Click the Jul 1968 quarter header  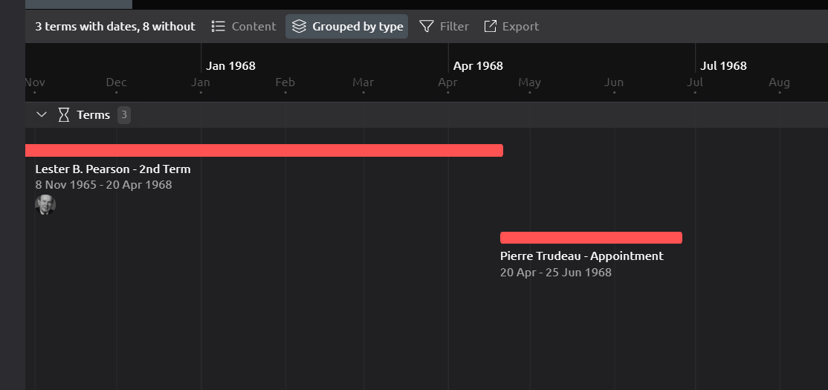pyautogui.click(x=723, y=66)
